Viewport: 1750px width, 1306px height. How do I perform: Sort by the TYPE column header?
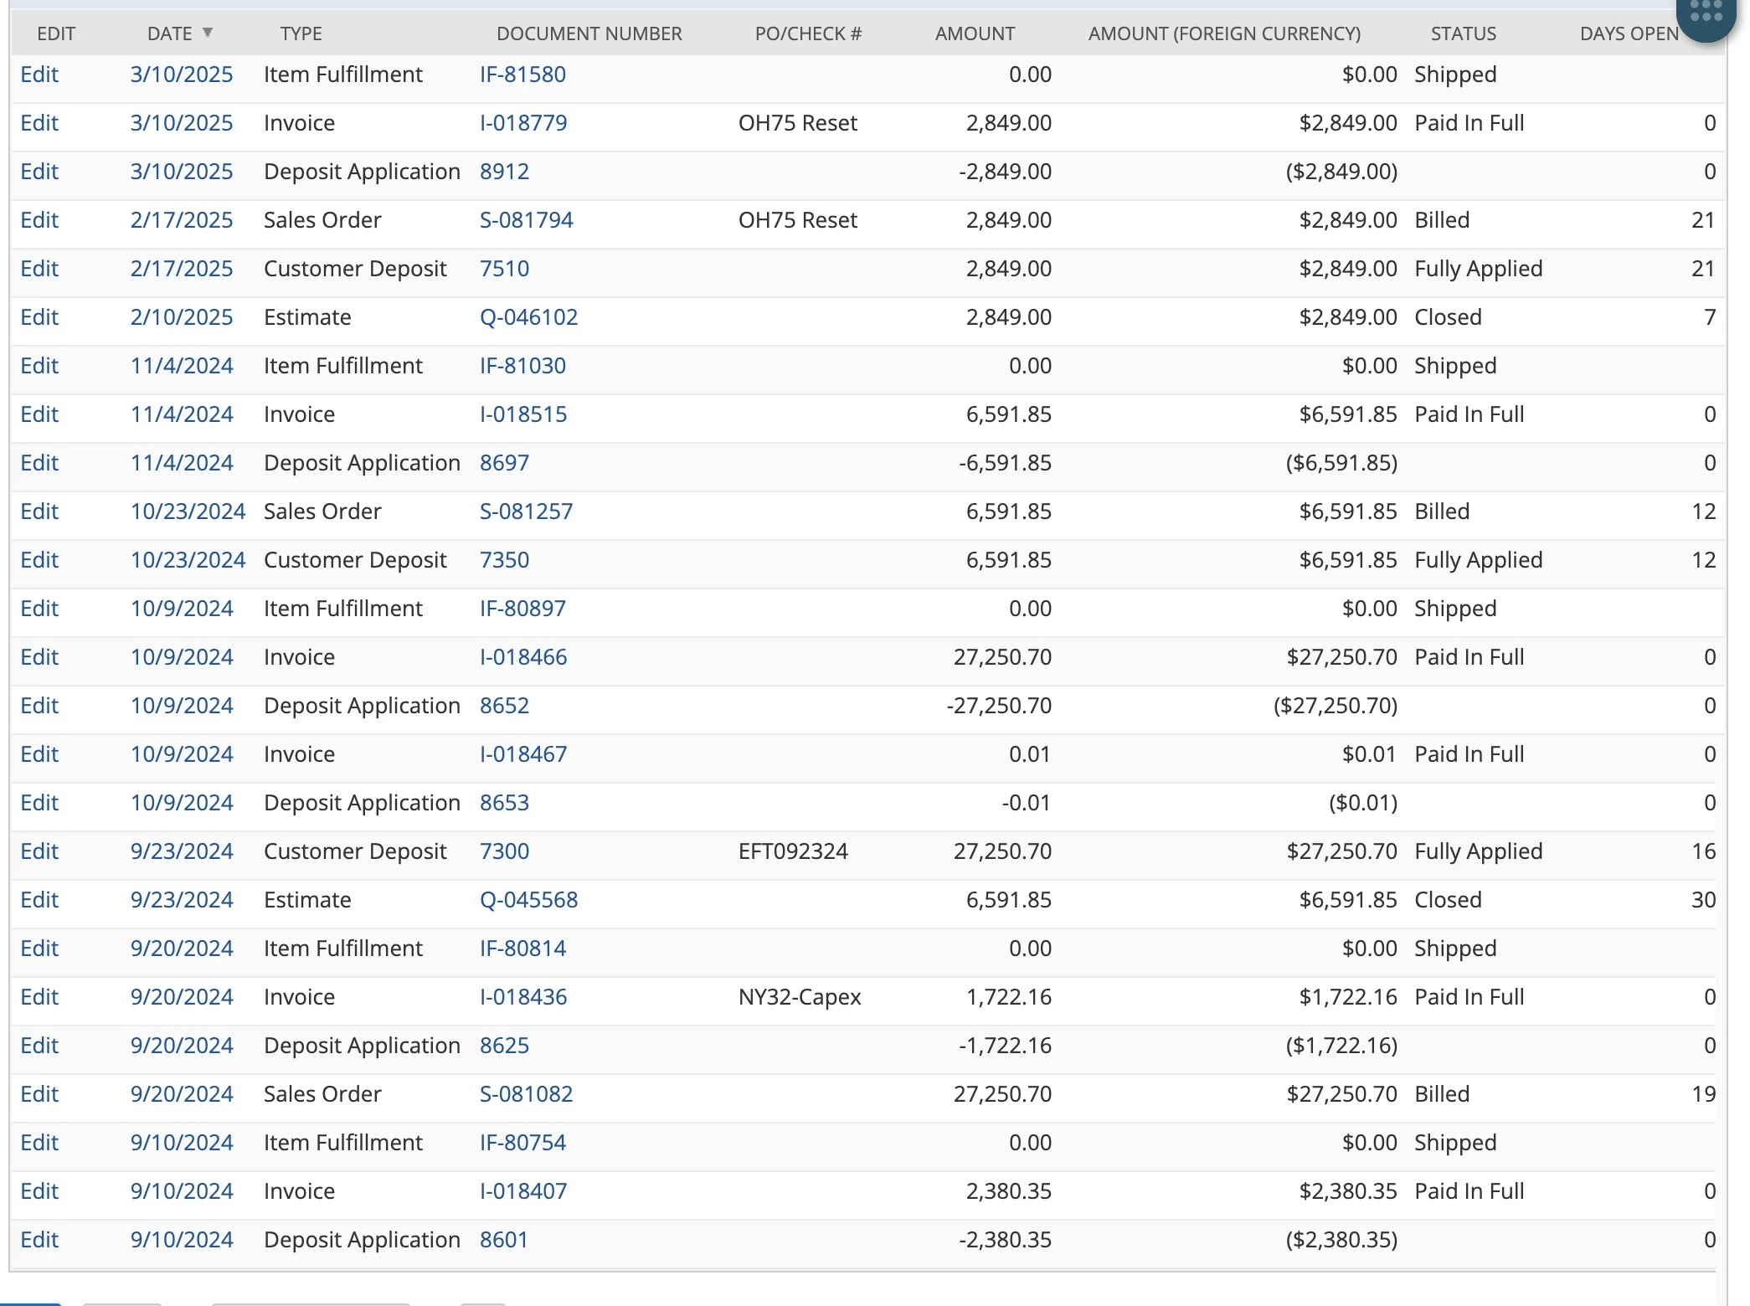(x=301, y=33)
